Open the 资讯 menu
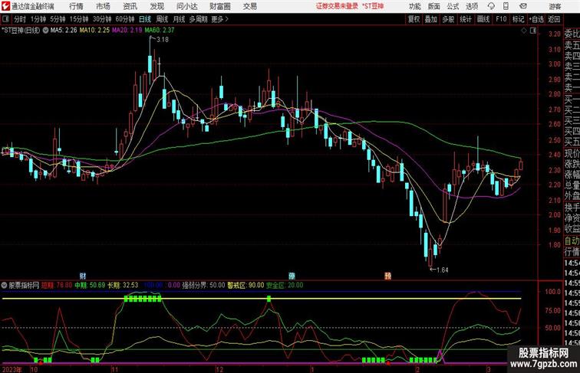580x373 pixels. 130,6
